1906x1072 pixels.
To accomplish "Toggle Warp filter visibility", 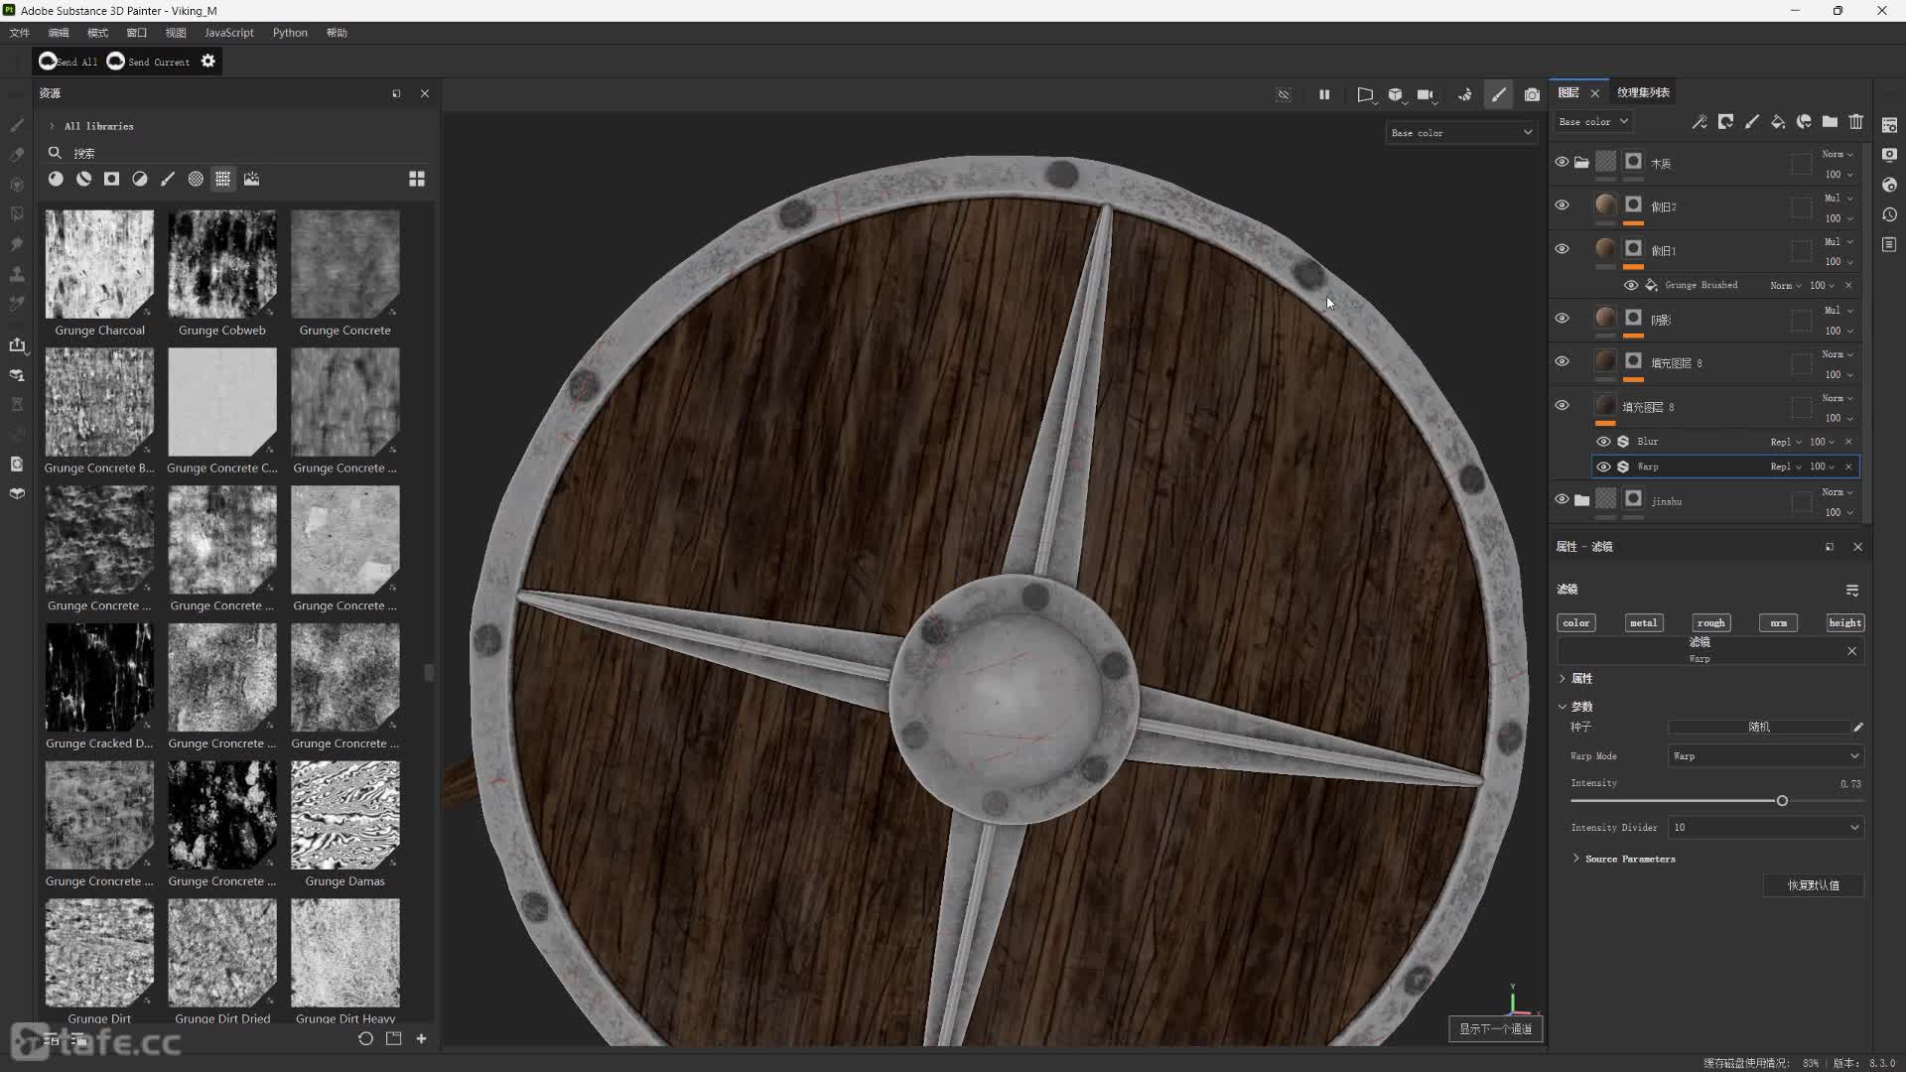I will pos(1603,467).
